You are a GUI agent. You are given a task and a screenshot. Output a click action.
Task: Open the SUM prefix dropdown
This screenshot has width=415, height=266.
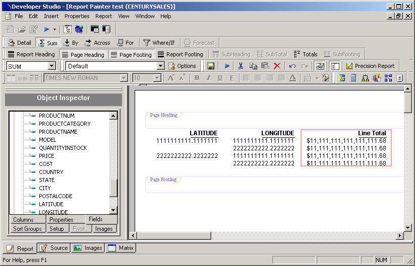tap(51, 66)
